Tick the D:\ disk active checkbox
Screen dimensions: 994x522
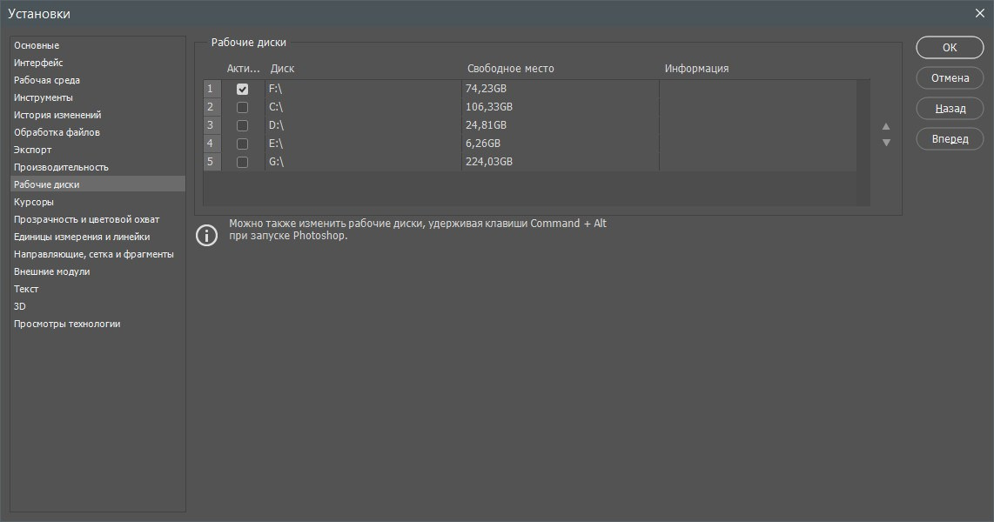(242, 125)
